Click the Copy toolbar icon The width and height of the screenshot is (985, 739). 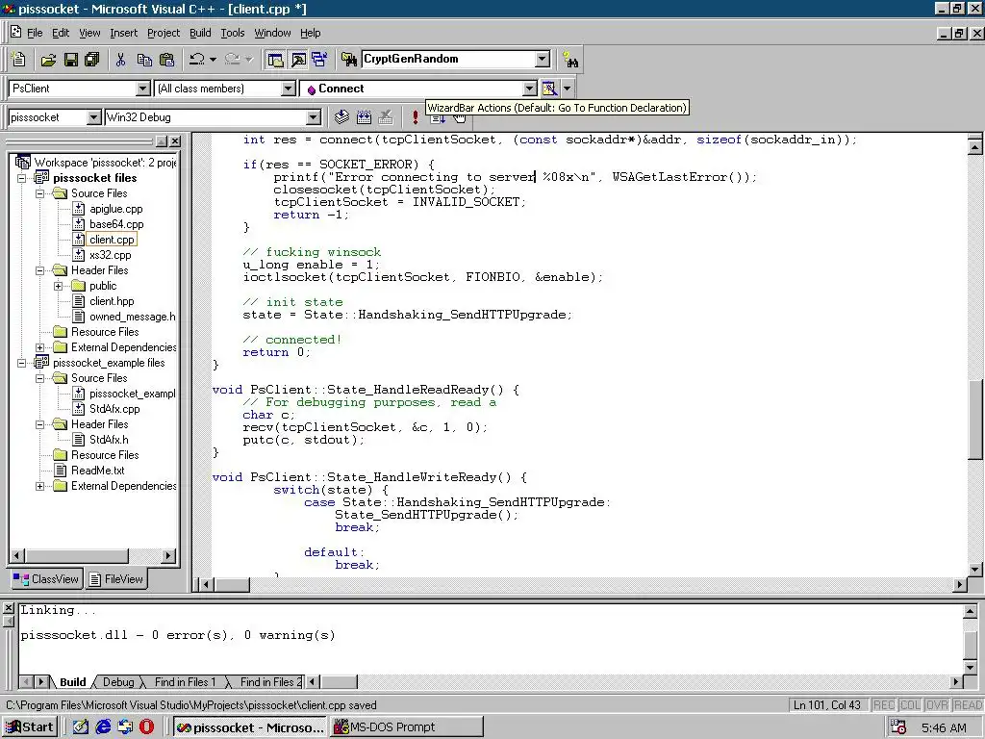[144, 60]
